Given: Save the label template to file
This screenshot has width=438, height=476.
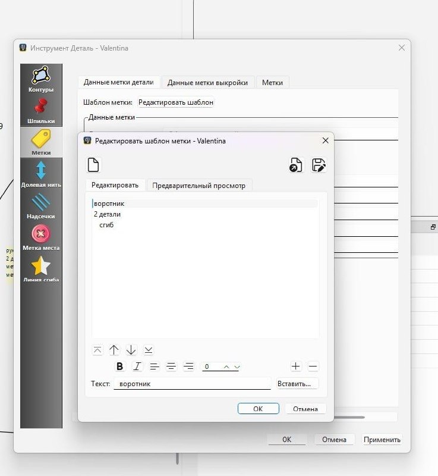Looking at the screenshot, I should pyautogui.click(x=319, y=165).
